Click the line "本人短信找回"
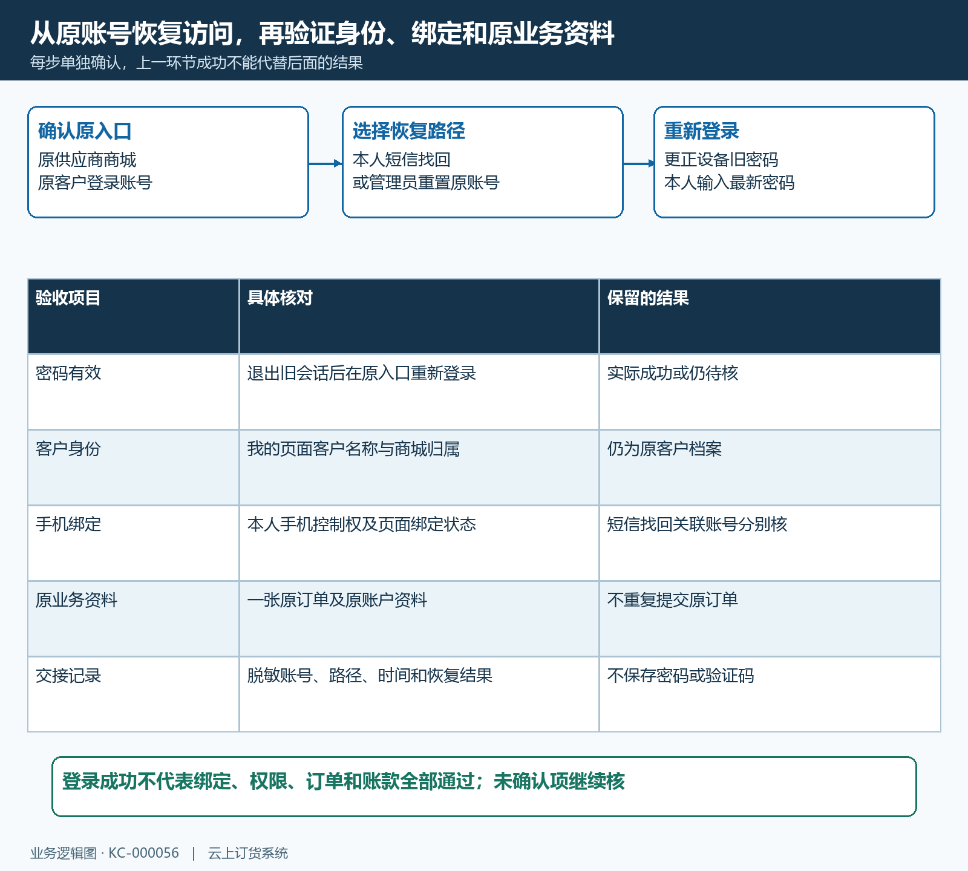The image size is (968, 871). (x=402, y=160)
